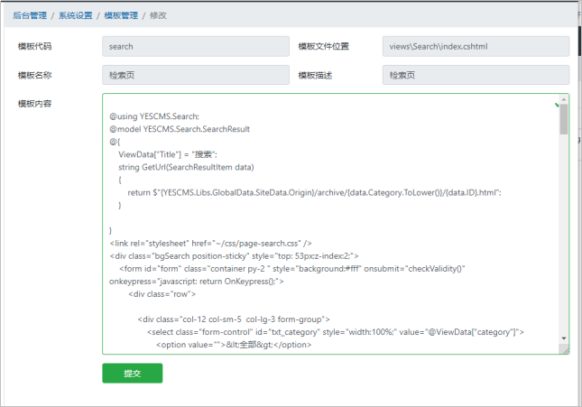Click the return $"{YESCMS.Libs... line

314,193
